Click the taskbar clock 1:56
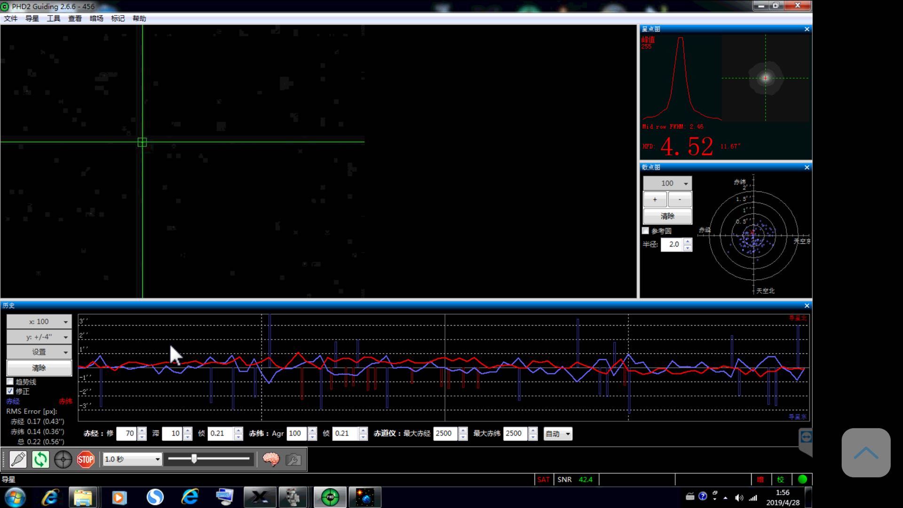The image size is (903, 508). pos(783,492)
